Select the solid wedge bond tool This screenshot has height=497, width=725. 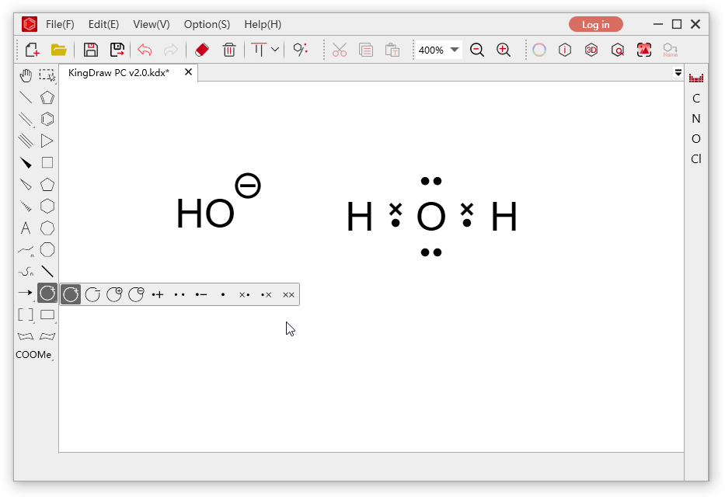(26, 162)
